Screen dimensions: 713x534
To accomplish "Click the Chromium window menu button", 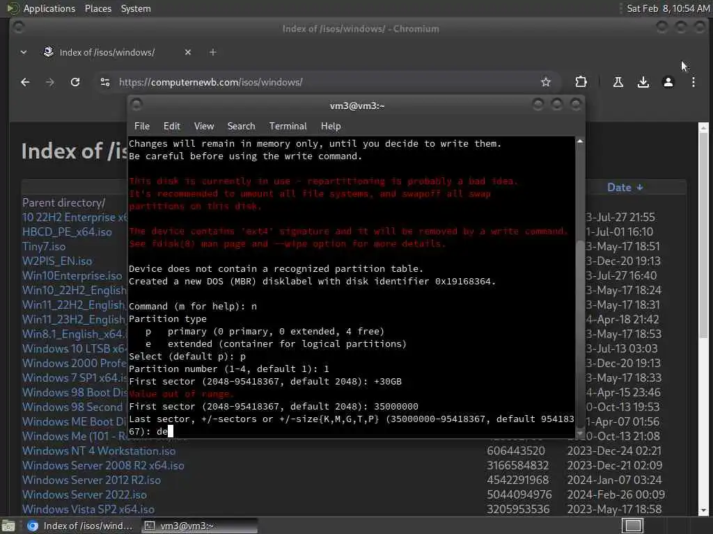I will click(18, 27).
